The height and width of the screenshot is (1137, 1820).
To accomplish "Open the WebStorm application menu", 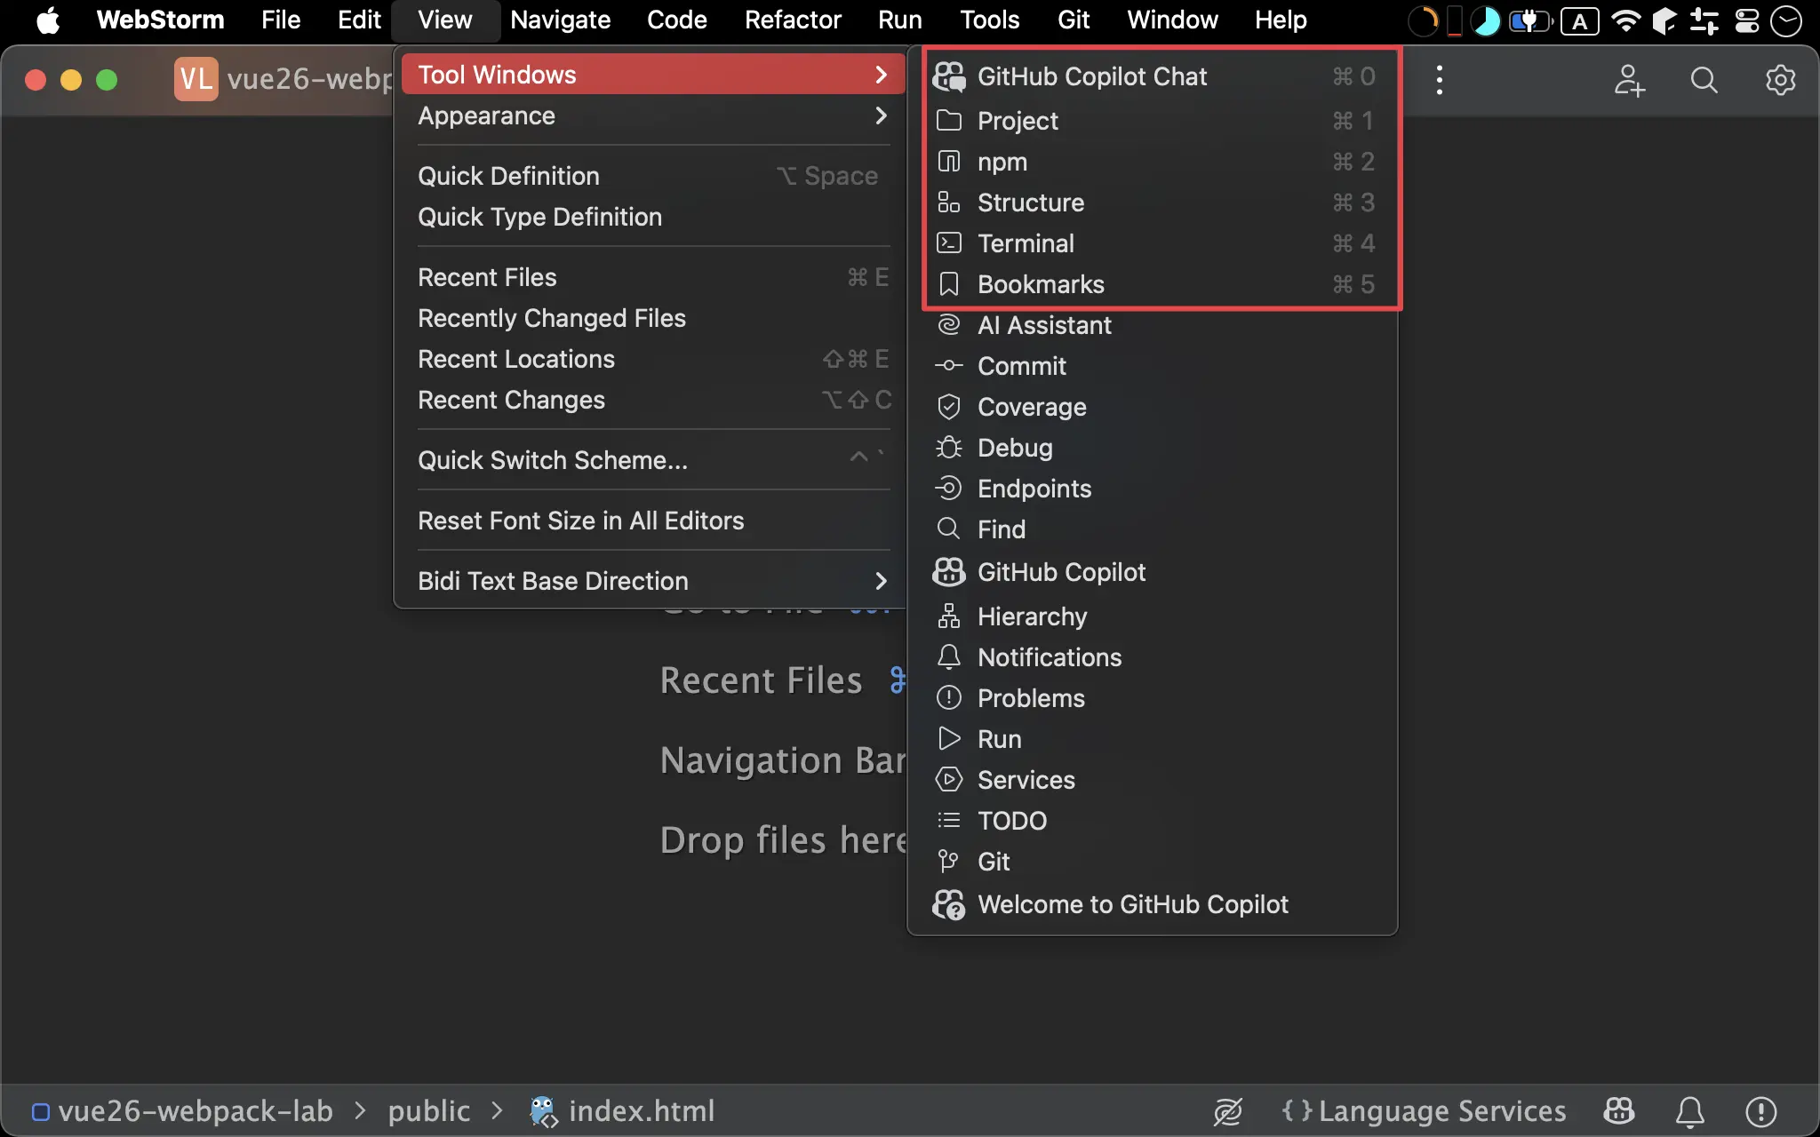I will click(x=160, y=20).
